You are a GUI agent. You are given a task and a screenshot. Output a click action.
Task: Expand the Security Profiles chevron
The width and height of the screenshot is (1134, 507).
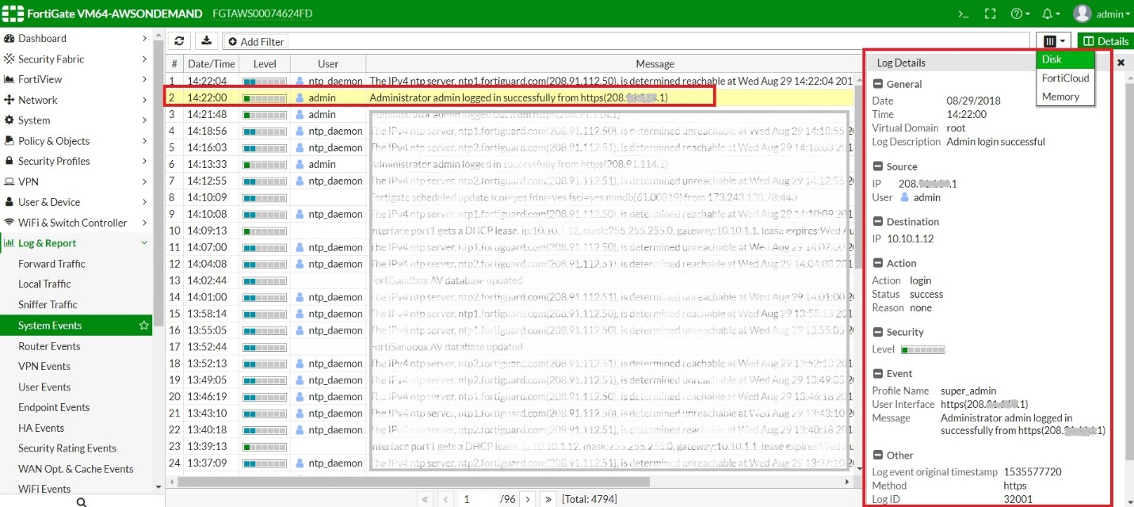[144, 161]
